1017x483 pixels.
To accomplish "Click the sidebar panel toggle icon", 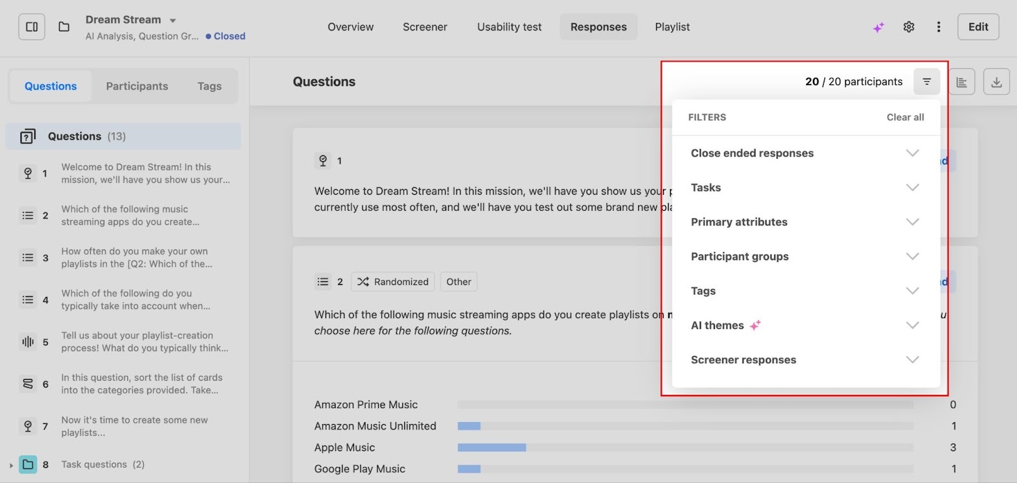I will click(32, 27).
